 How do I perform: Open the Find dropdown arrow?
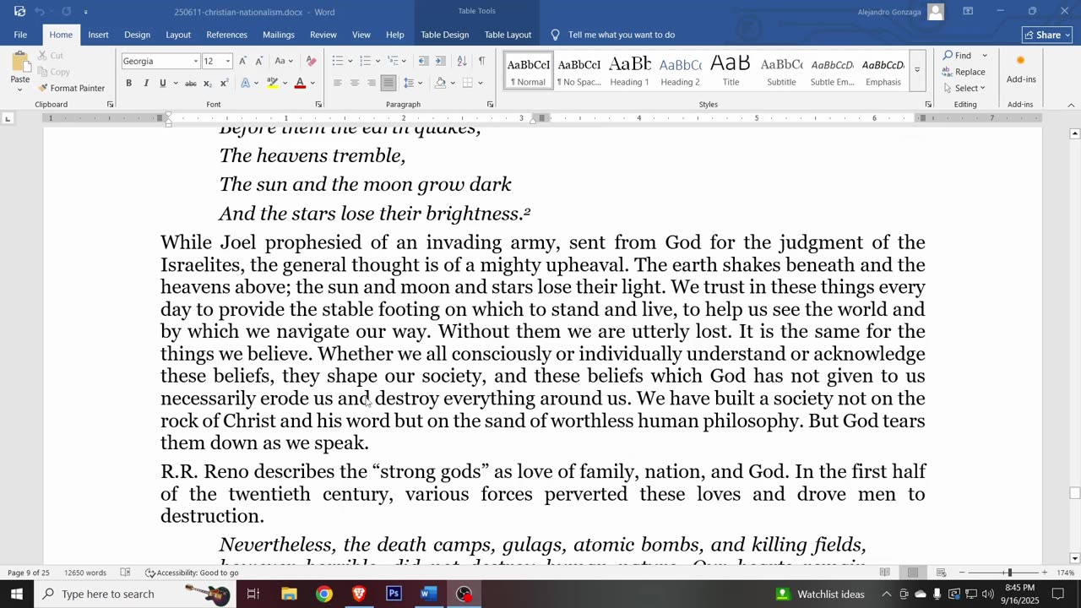985,56
